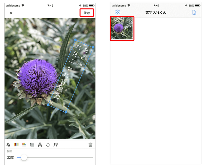Open the text color pencils tool
Viewport: 206px width, 168px height.
click(x=16, y=145)
